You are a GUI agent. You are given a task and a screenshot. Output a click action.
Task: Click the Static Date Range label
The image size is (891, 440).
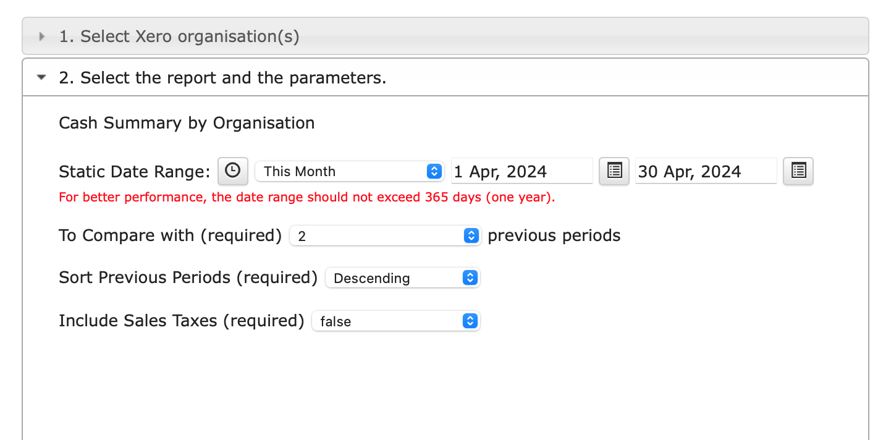[x=135, y=172]
